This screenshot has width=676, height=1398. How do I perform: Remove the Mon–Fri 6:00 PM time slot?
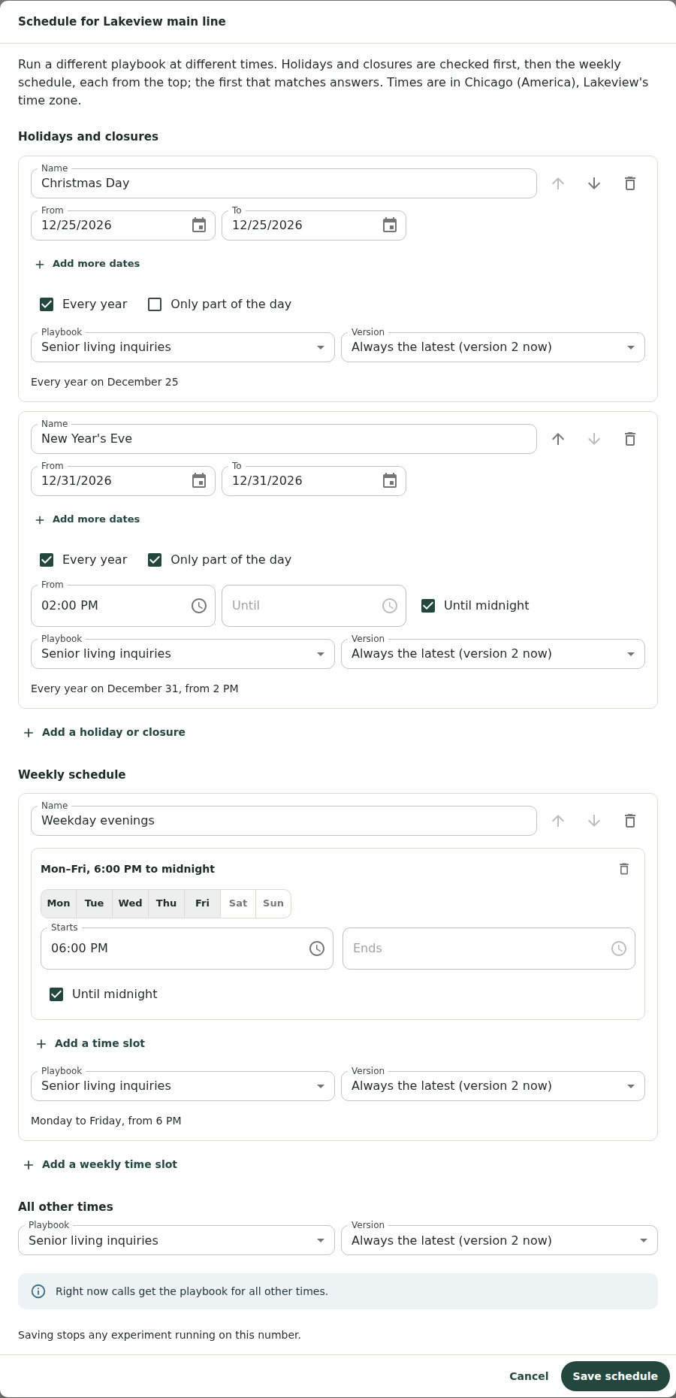coord(623,869)
